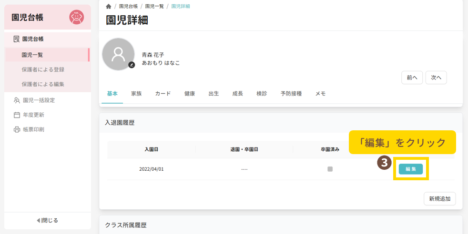The height and width of the screenshot is (234, 468).
Task: Click the 編集 button in enrollment row
Action: [410, 169]
